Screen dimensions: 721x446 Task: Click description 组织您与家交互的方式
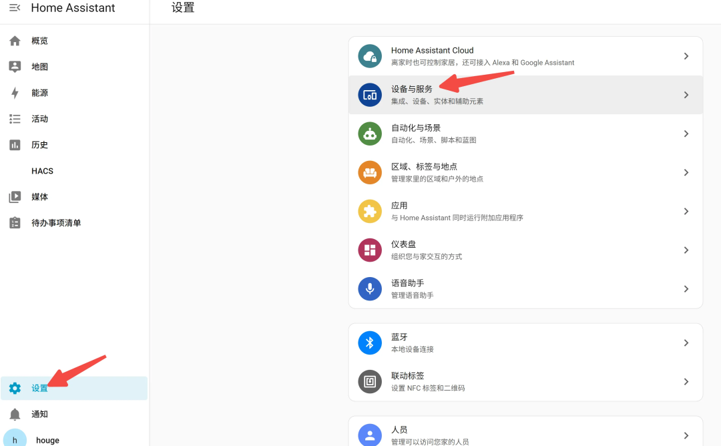tap(426, 256)
